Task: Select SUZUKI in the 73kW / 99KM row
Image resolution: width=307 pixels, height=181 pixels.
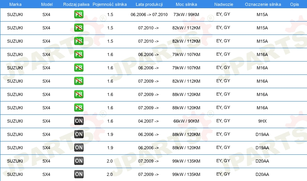Action: tap(15, 14)
